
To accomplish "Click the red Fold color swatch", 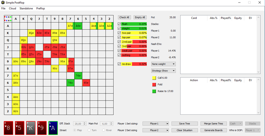I will click(154, 84).
